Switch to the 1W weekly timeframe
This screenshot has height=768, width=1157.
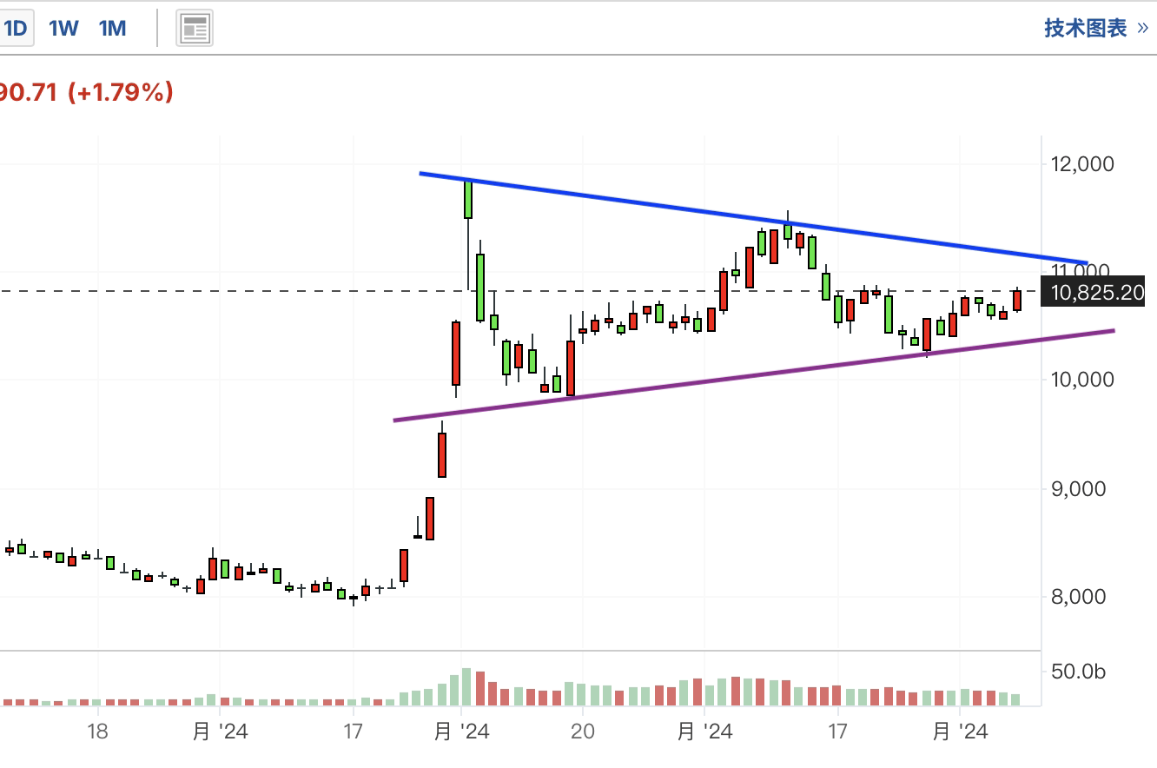tap(63, 29)
